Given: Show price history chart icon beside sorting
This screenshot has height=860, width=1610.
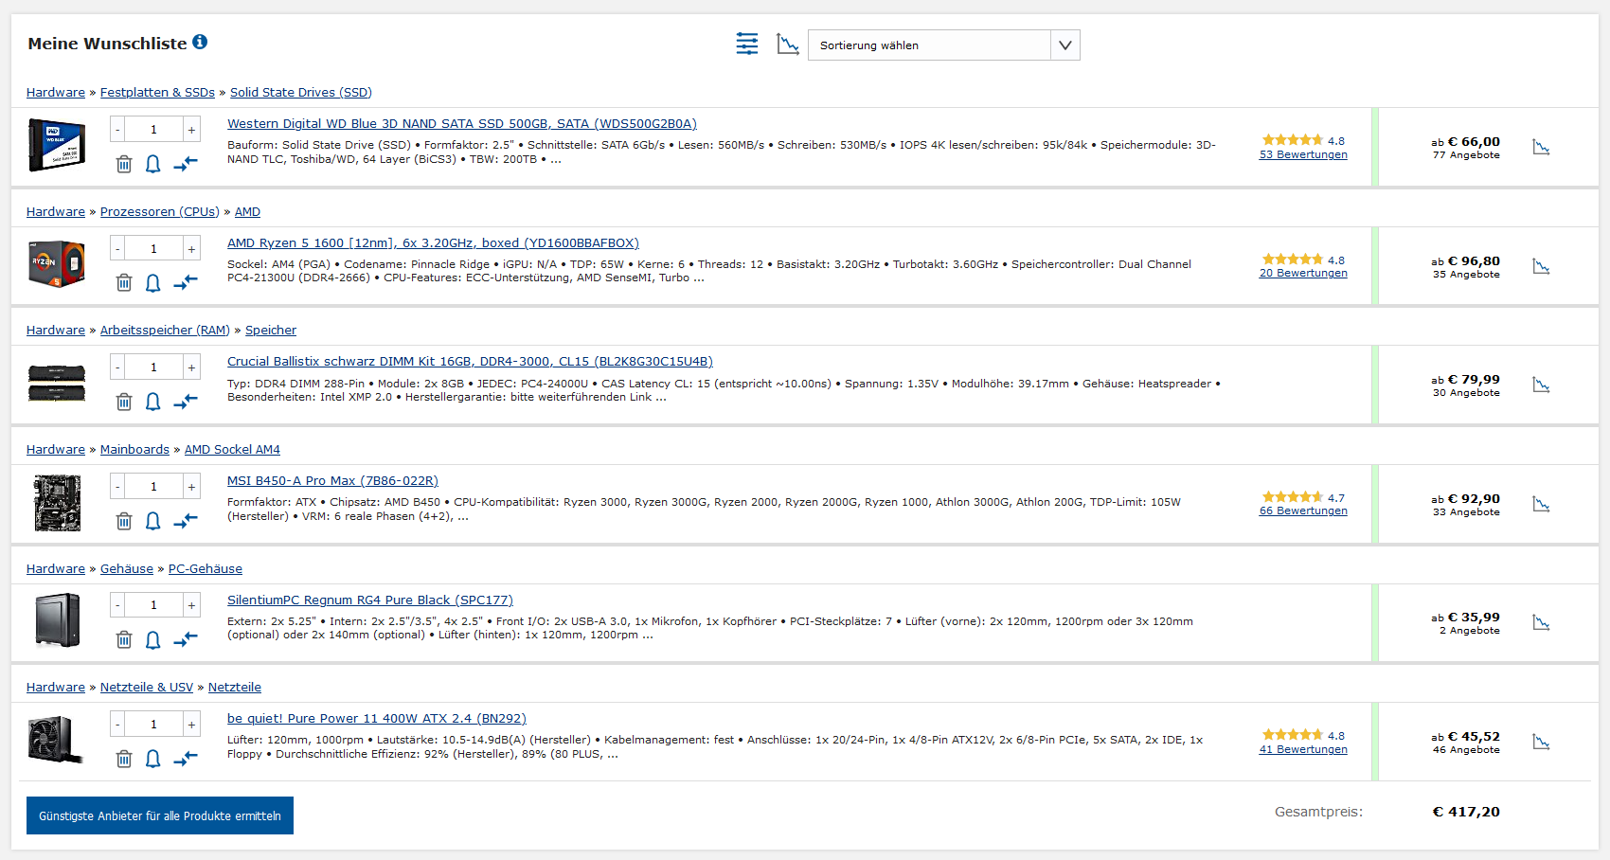Looking at the screenshot, I should [788, 44].
